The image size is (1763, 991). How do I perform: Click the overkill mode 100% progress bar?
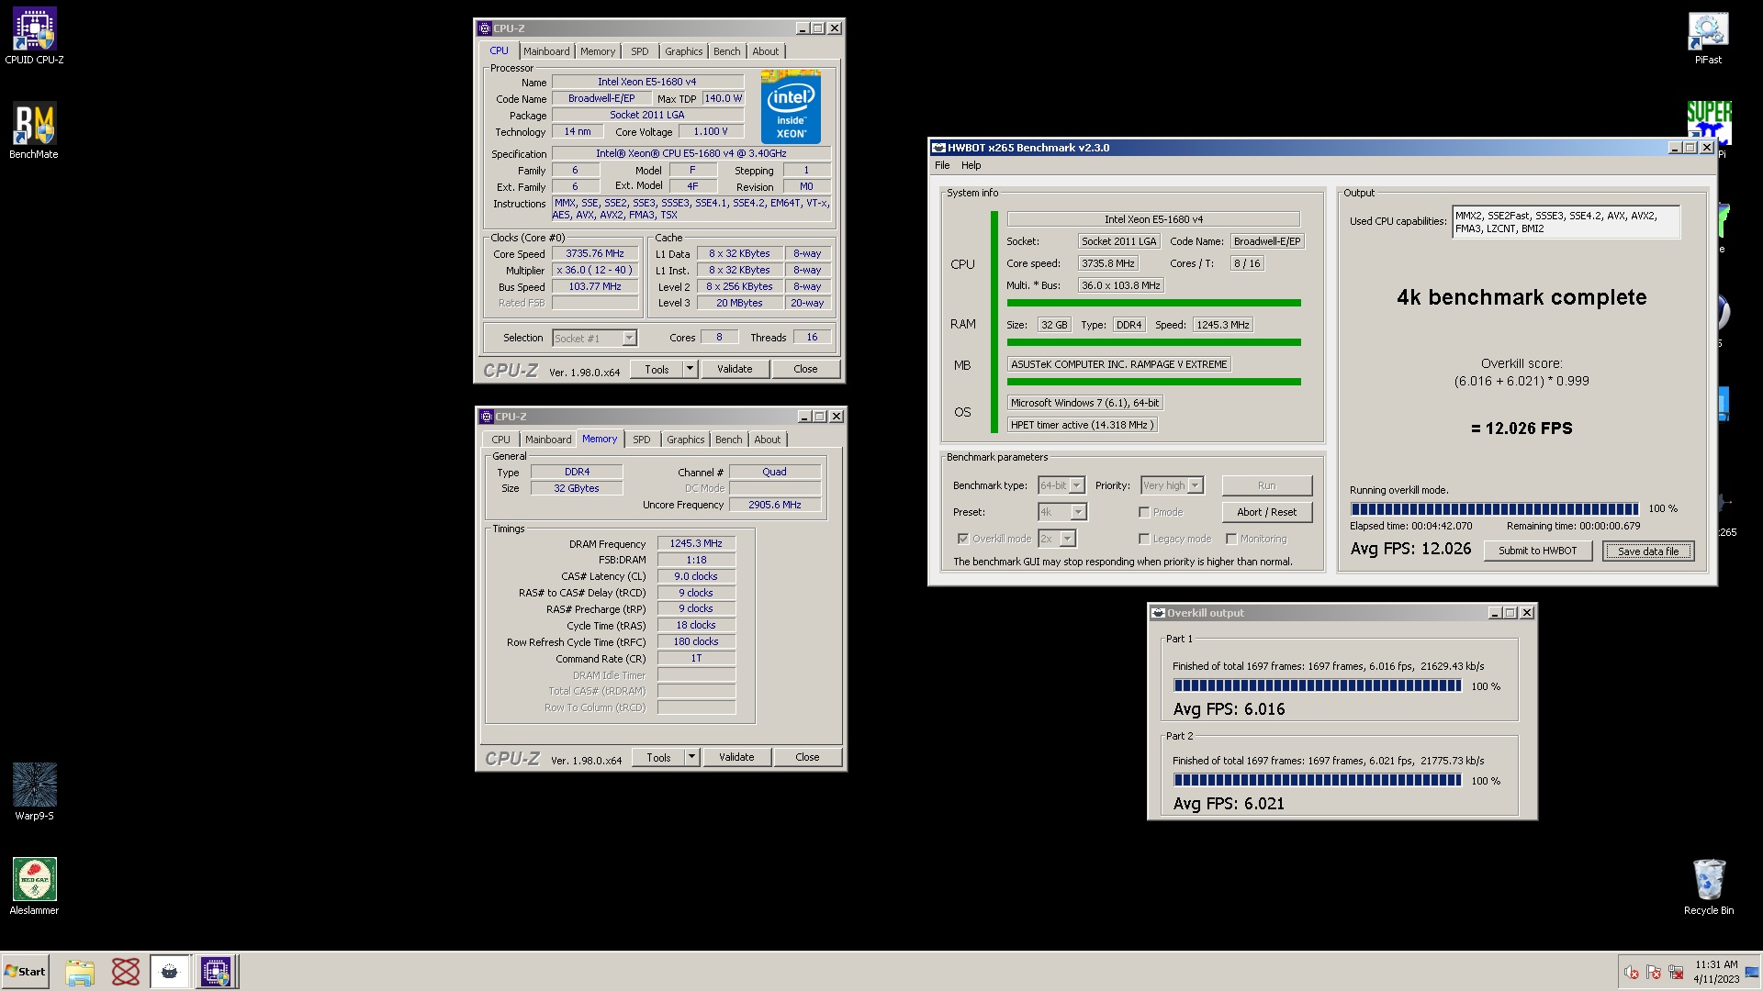1494,508
